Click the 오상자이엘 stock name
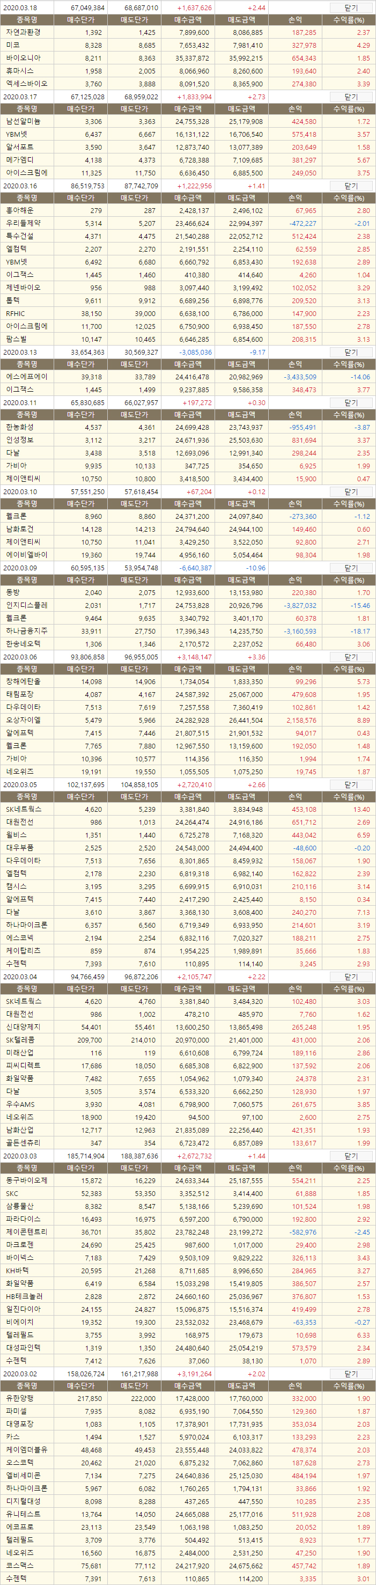376x1585 pixels. [24, 720]
